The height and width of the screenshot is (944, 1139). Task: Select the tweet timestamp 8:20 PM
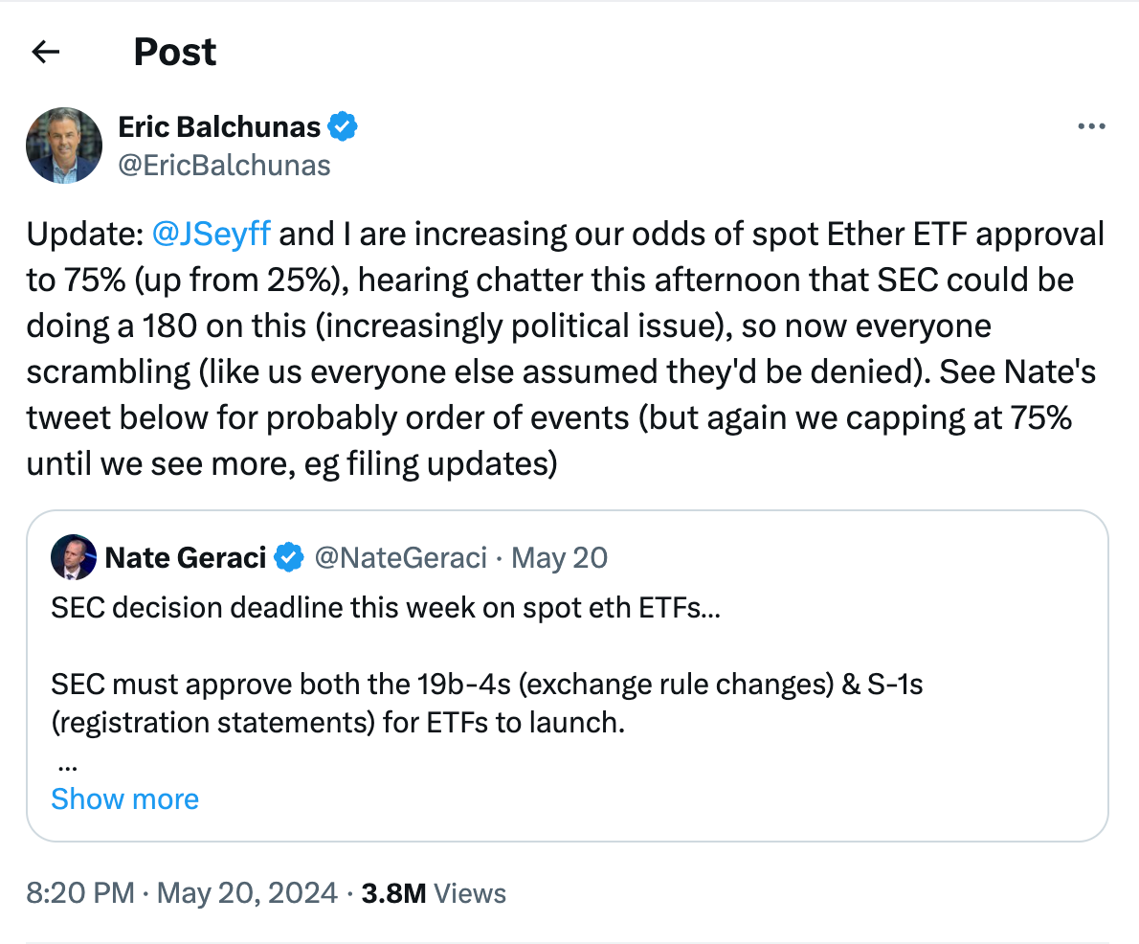pos(78,892)
